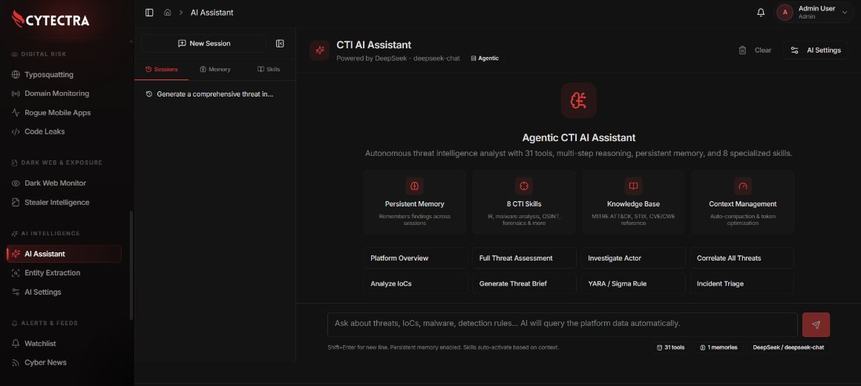The height and width of the screenshot is (386, 861).
Task: Clear the chat with Clear label
Action: click(763, 50)
